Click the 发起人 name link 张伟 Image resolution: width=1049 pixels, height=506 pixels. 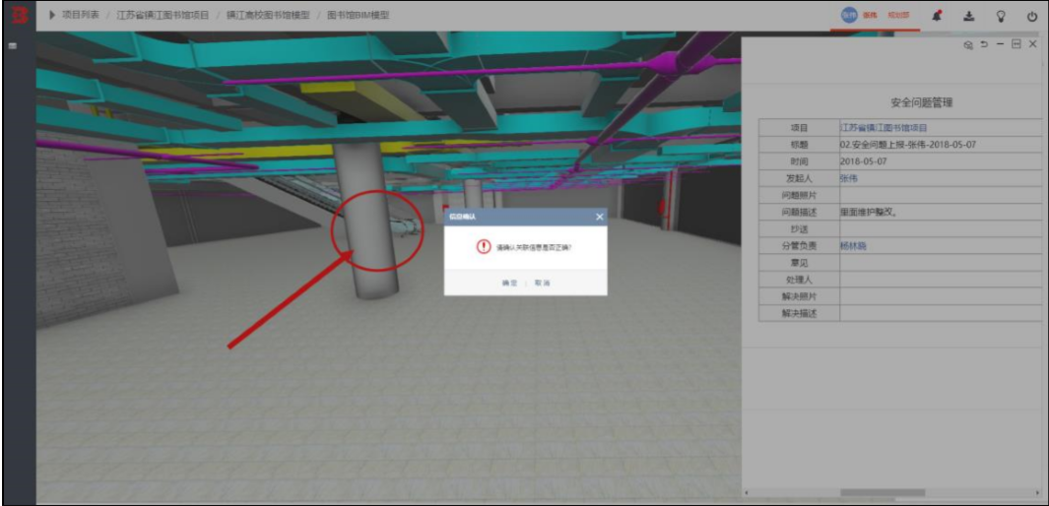[849, 178]
